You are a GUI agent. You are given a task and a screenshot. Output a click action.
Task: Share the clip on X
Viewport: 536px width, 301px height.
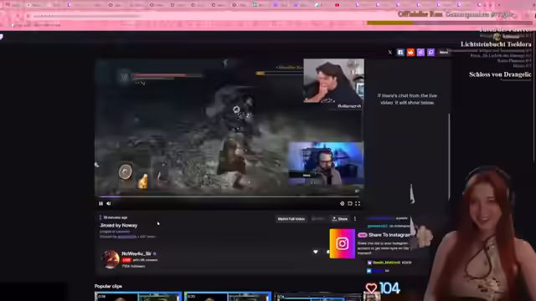point(390,52)
